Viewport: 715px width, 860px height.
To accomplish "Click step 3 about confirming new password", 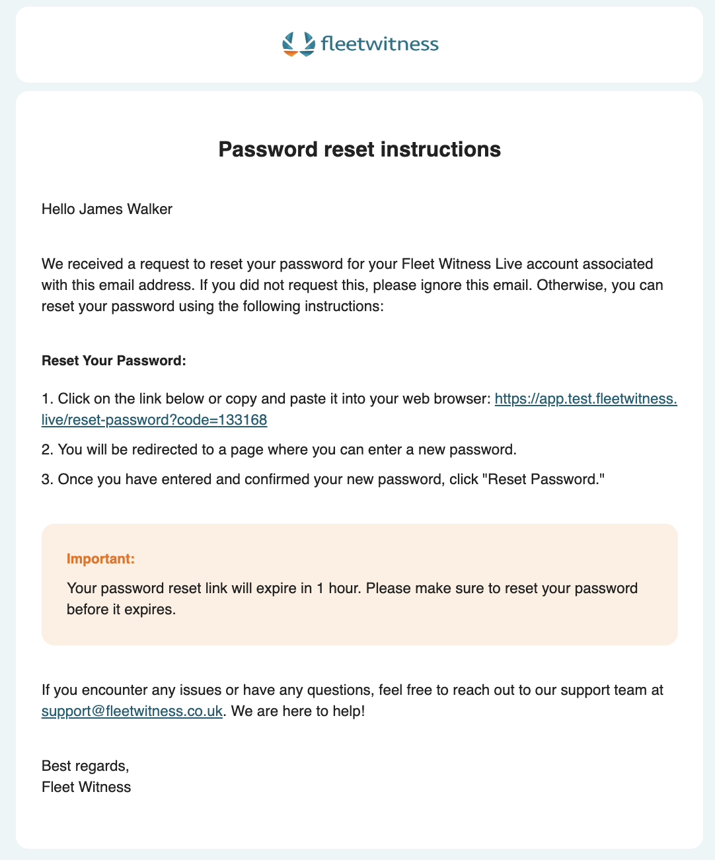I will click(x=323, y=479).
